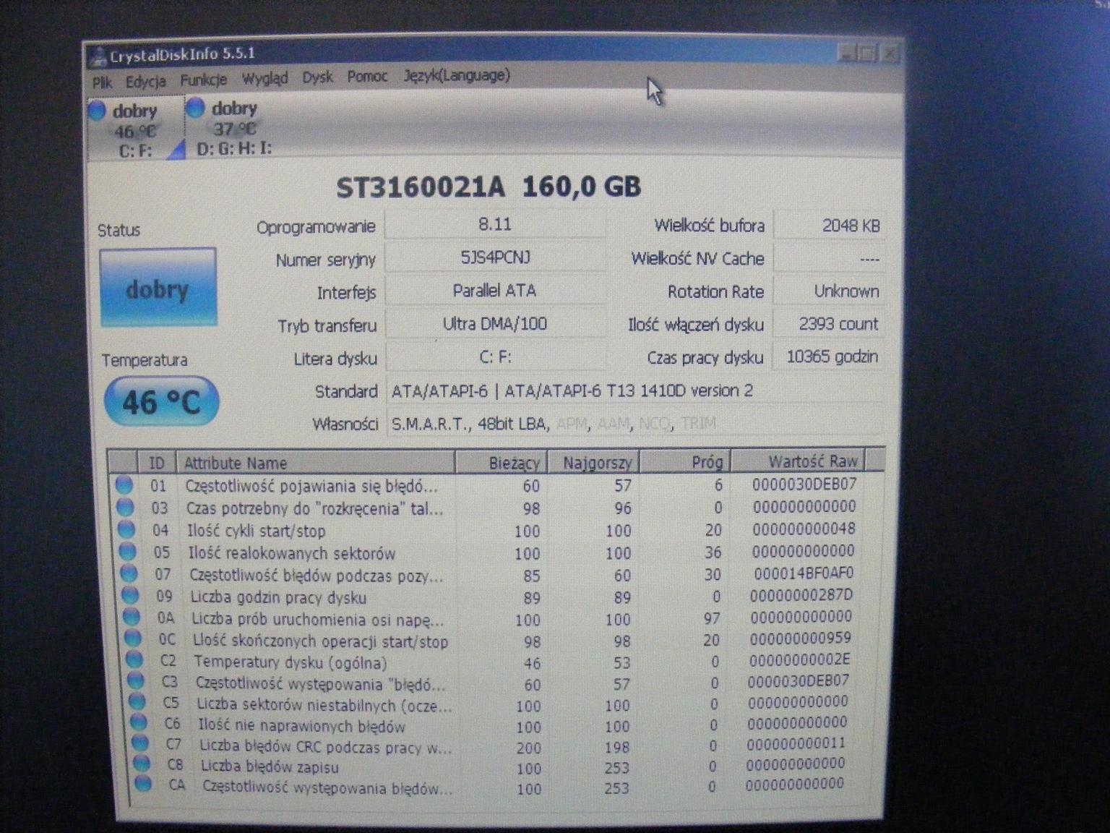The height and width of the screenshot is (833, 1110).
Task: Click the serial number field 5JS4PCNJ
Action: point(495,257)
